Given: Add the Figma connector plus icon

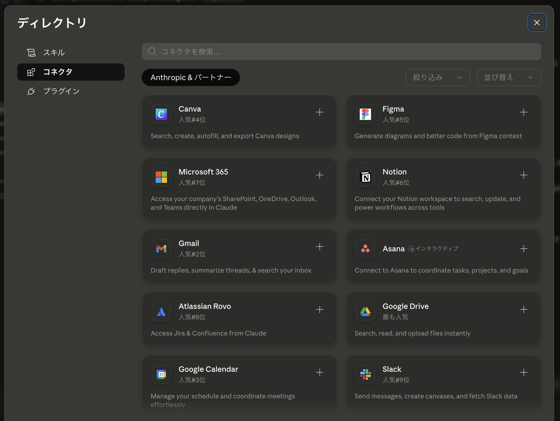Looking at the screenshot, I should click(523, 112).
